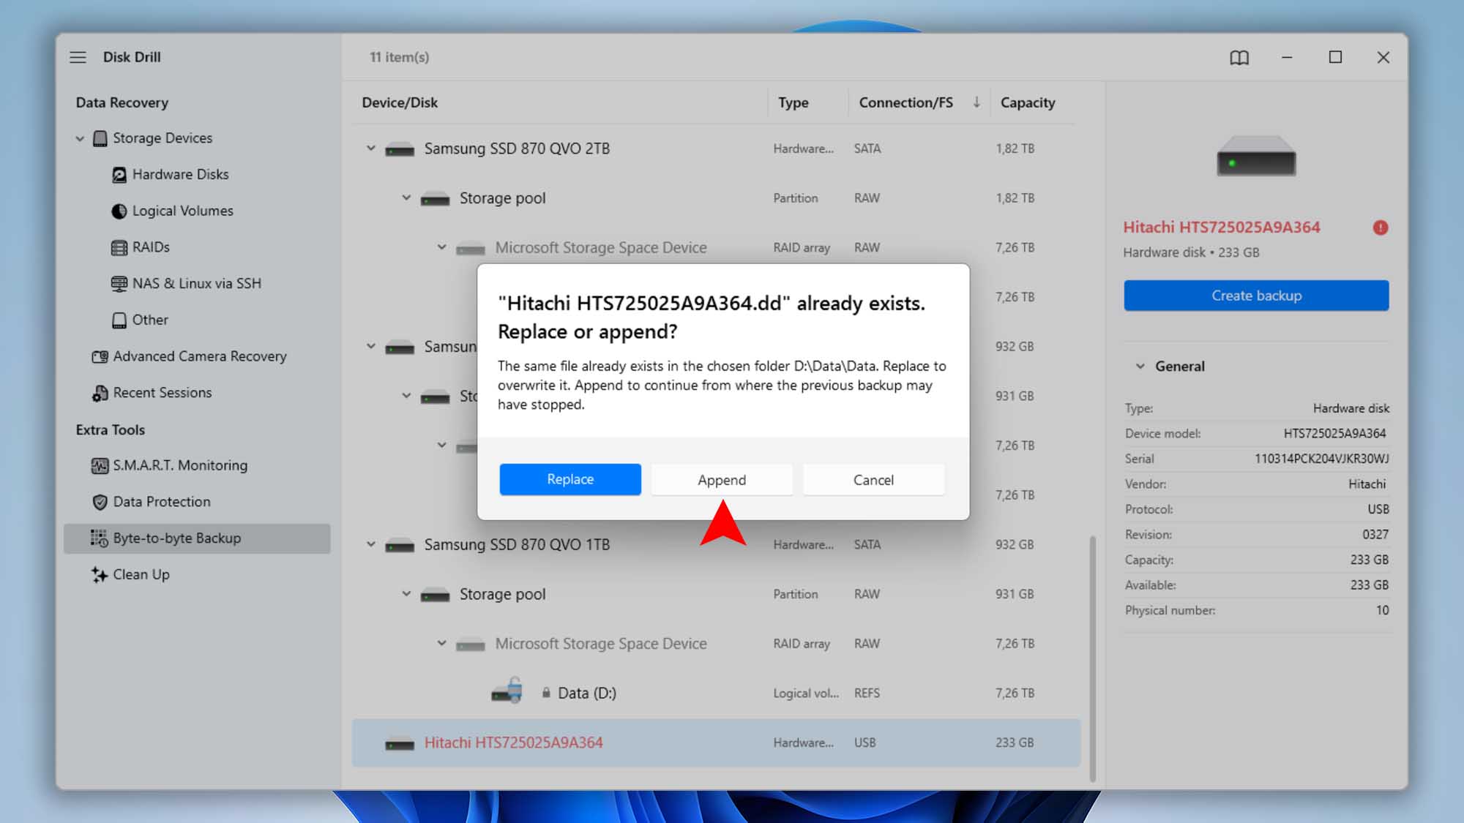Viewport: 1464px width, 823px height.
Task: Click the Protocol value USB in details
Action: coord(1378,510)
